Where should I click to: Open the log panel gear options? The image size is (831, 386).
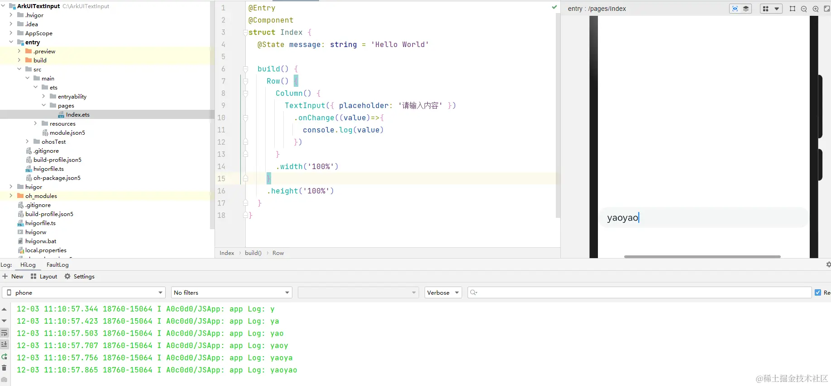coord(828,264)
